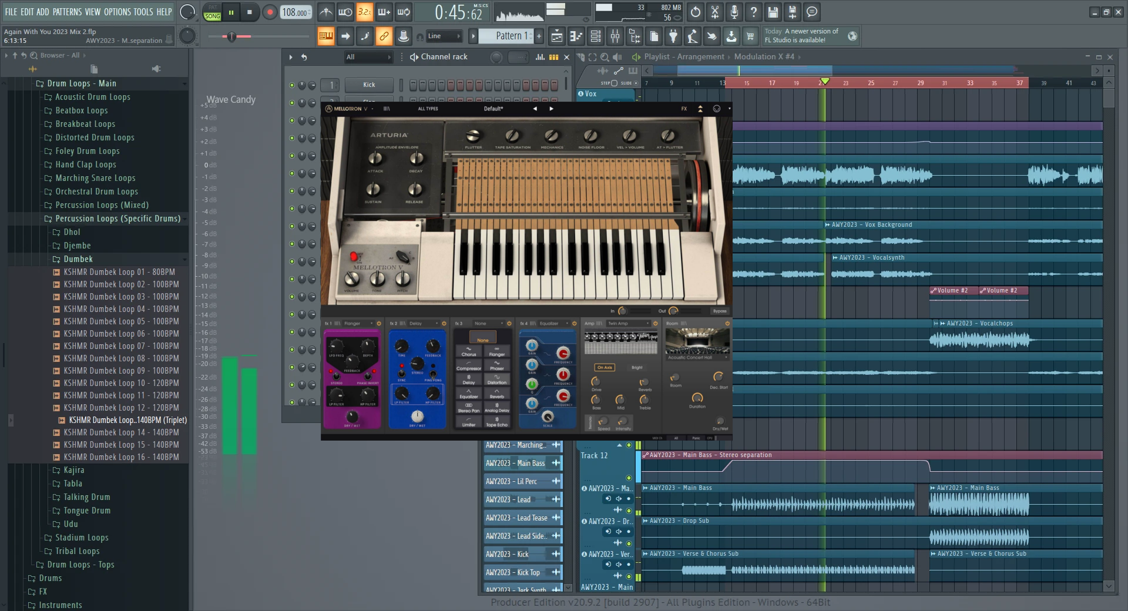Pause playback with the pause button
1128x611 pixels.
click(231, 12)
